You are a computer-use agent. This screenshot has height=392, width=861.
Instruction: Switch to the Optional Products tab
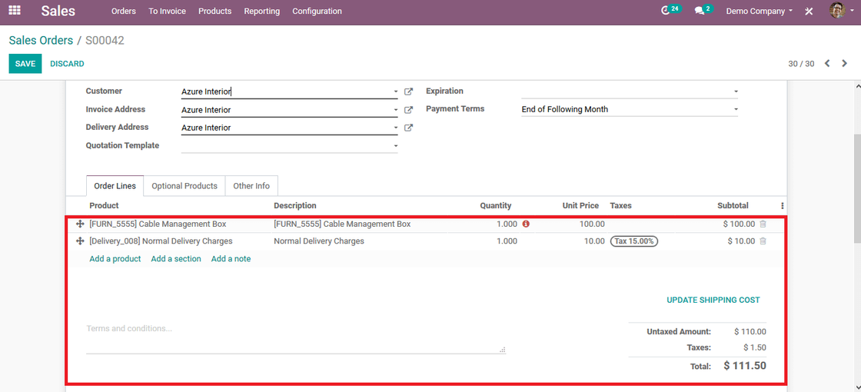184,185
